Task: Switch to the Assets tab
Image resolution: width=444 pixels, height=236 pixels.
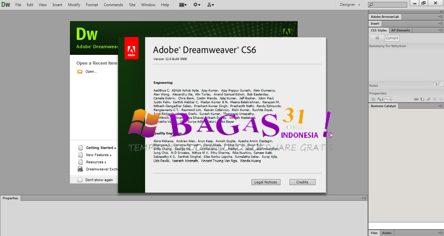Action: [387, 233]
